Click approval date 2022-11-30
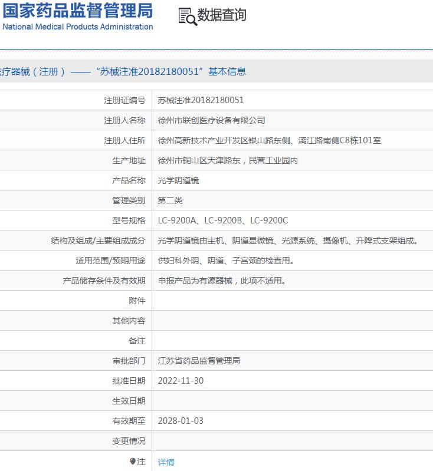The width and height of the screenshot is (433, 471). coord(181,381)
